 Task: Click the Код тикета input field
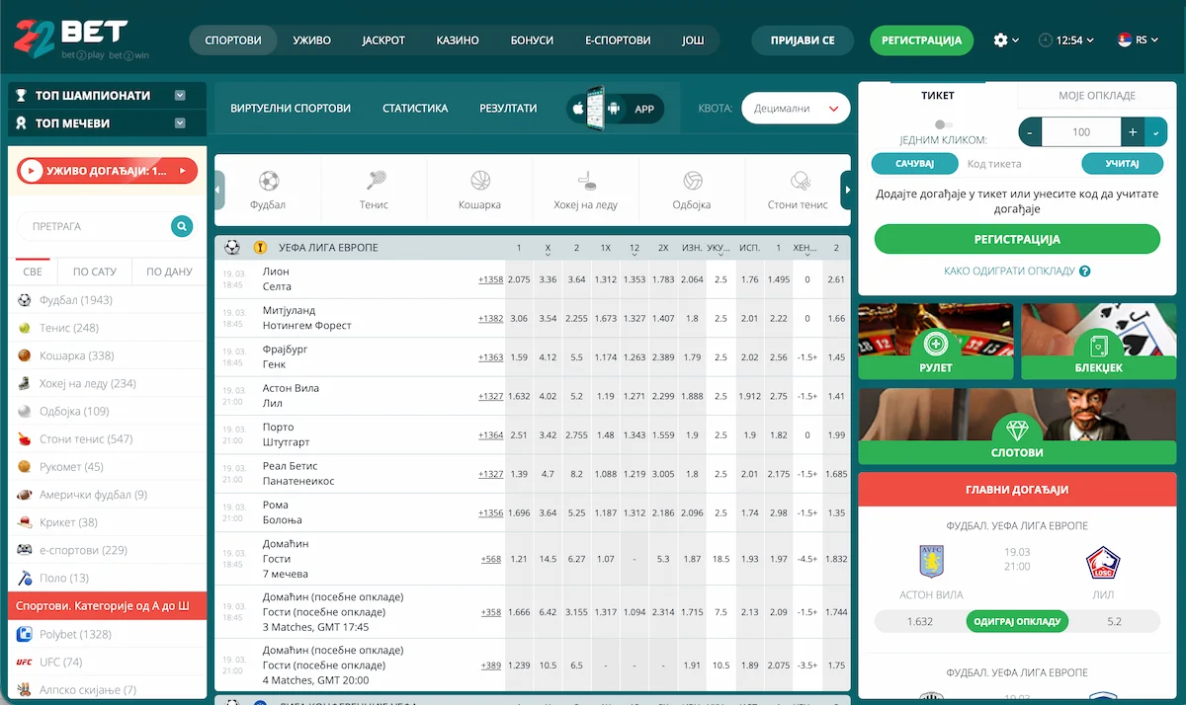click(x=1018, y=164)
